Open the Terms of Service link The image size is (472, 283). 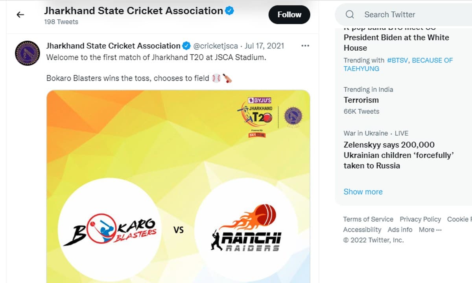tap(368, 219)
